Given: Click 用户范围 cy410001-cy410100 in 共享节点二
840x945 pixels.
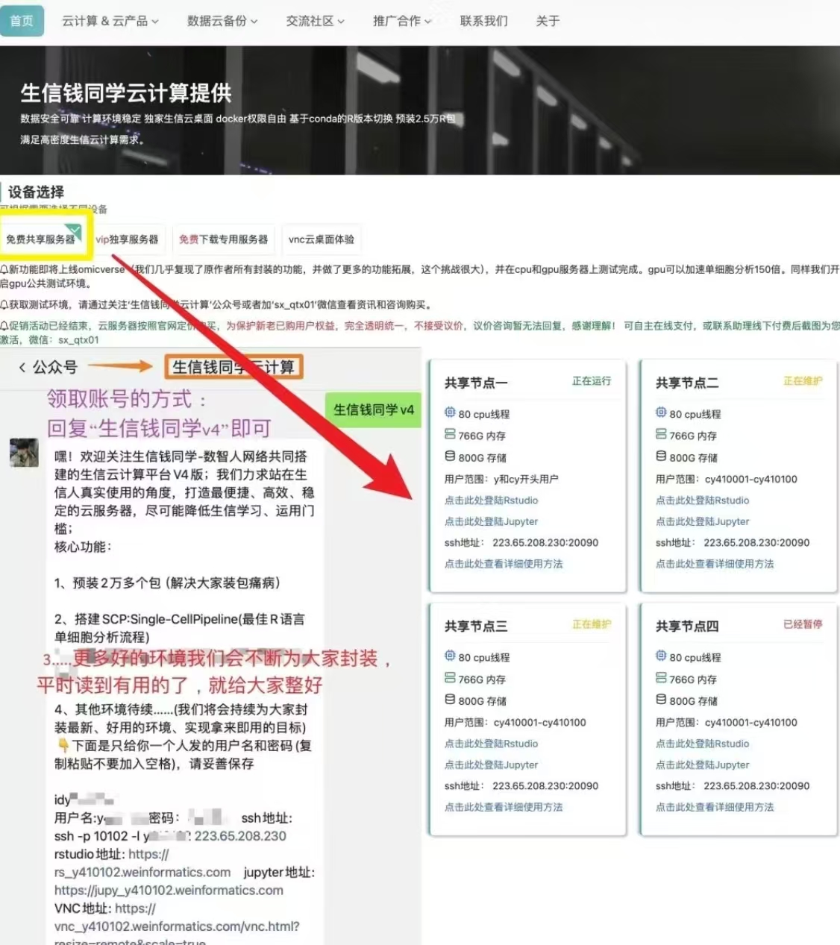Looking at the screenshot, I should click(727, 480).
